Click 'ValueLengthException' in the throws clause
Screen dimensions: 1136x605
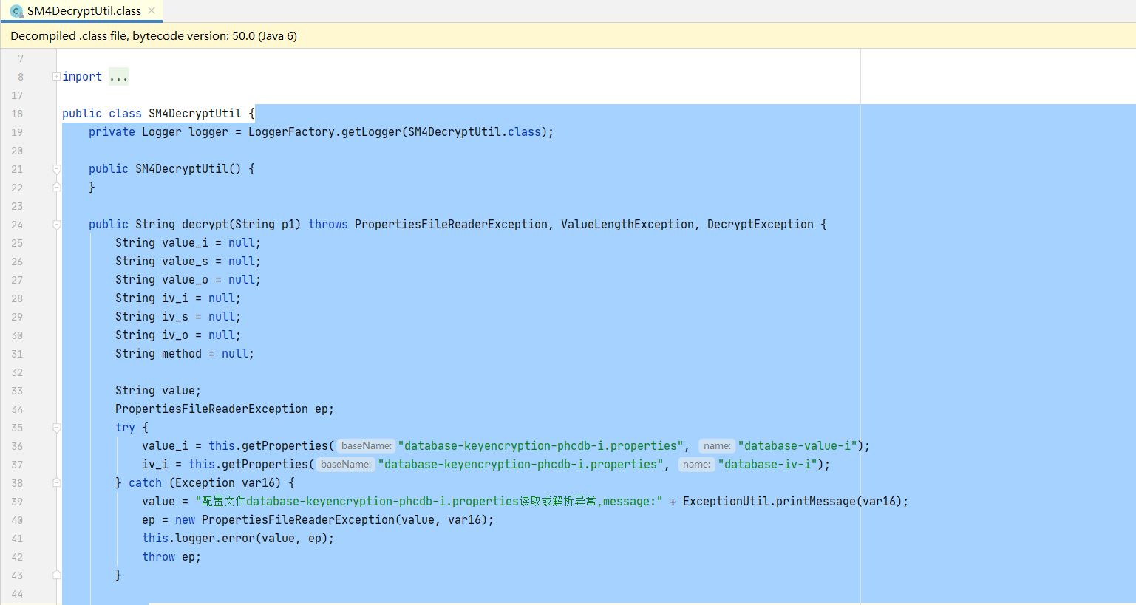pos(627,225)
